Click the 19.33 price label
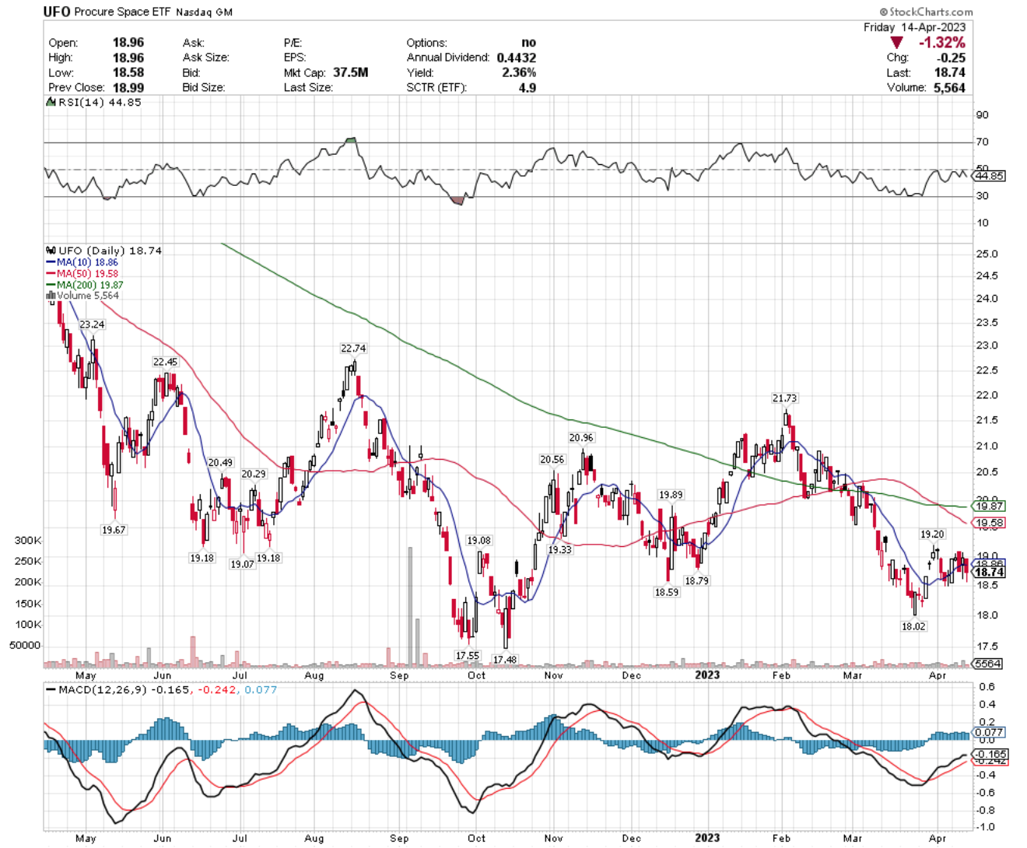The width and height of the screenshot is (1027, 848). tap(559, 549)
